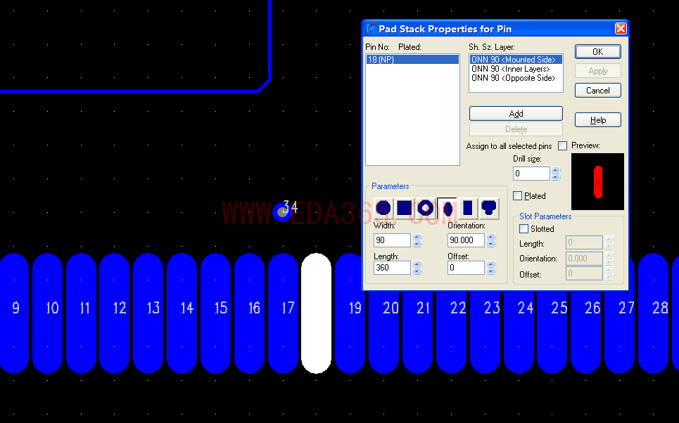679x423 pixels.
Task: Select the rectangular pad shape icon
Action: click(468, 208)
